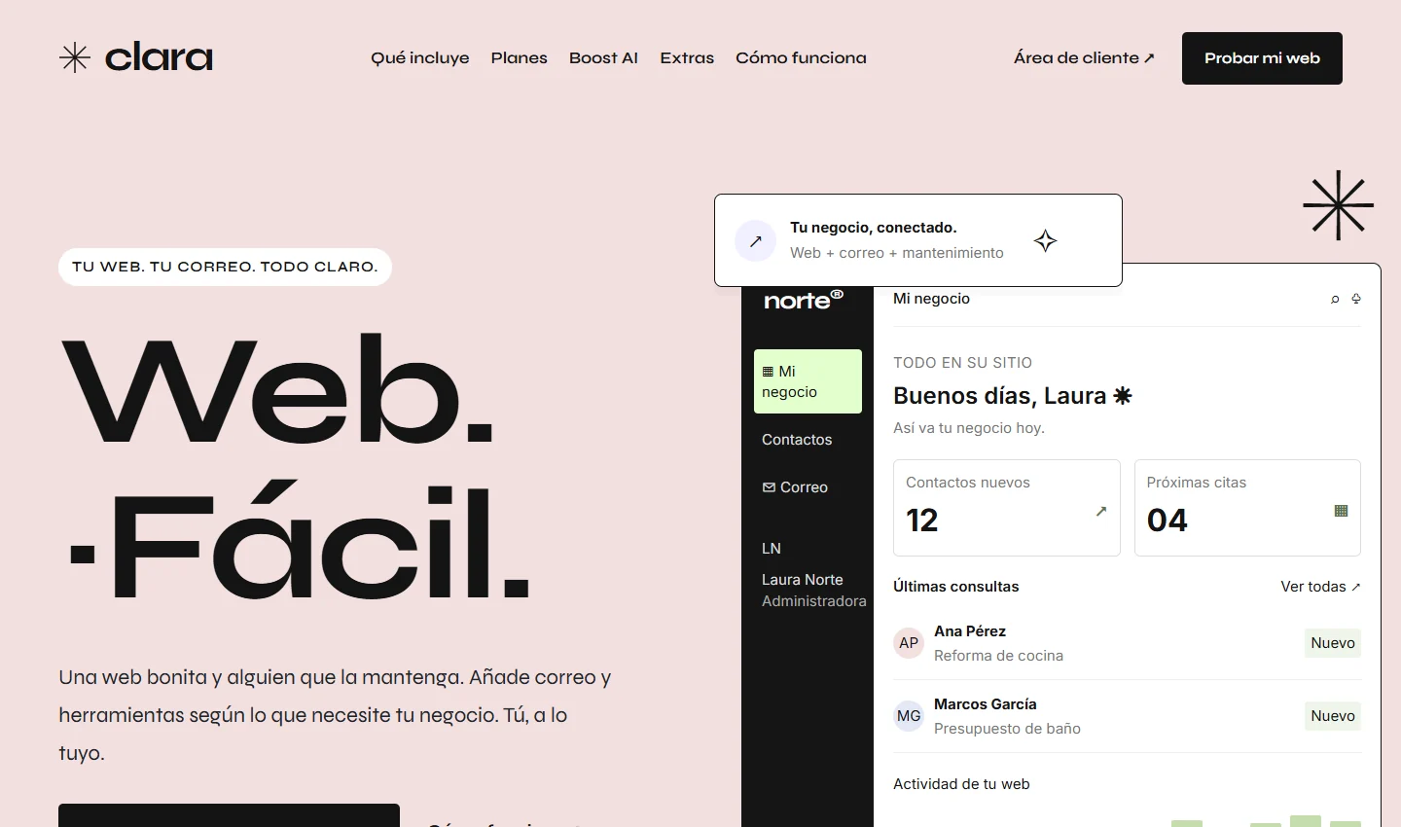Image resolution: width=1401 pixels, height=827 pixels.
Task: Open Correo in the dashboard sidebar
Action: coord(795,487)
